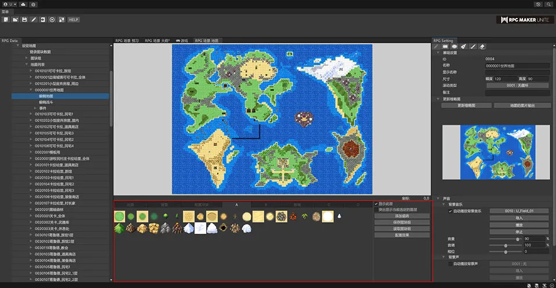The image size is (556, 288).
Task: Uncheck the 自动播放背景音乐 checkbox
Action: (x=451, y=211)
